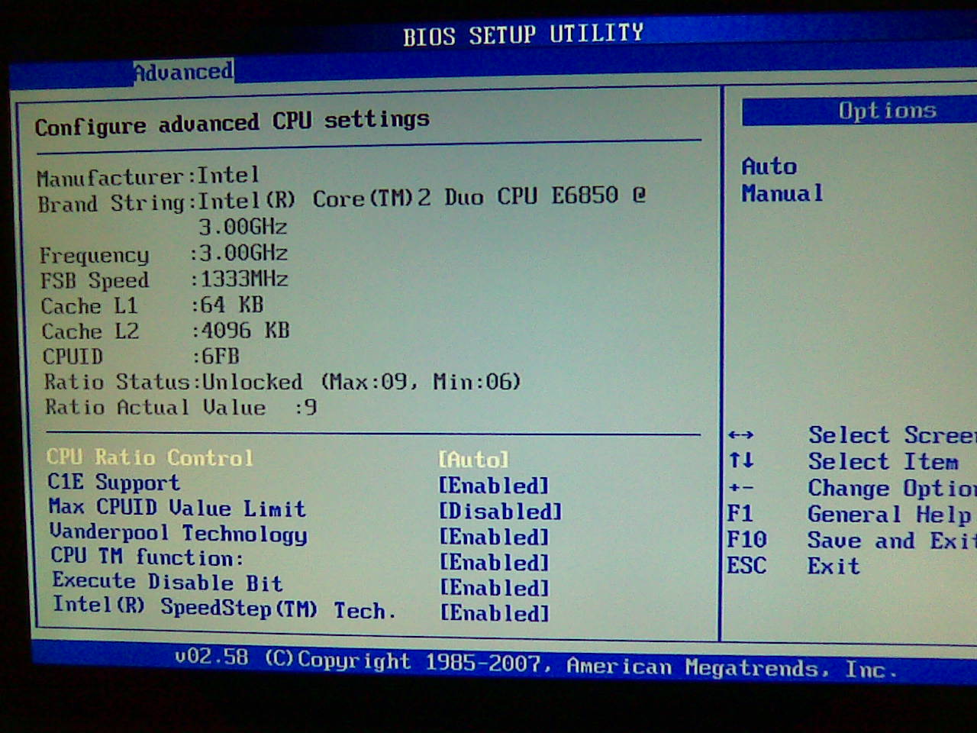
Task: Click the Change Option legend text
Action: [892, 488]
